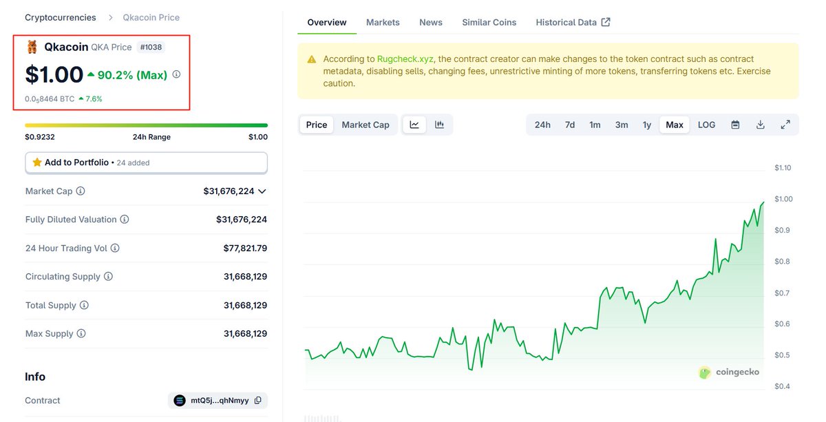Open price change info icon beside 90.2% (Max)
The width and height of the screenshot is (826, 422).
[x=176, y=74]
